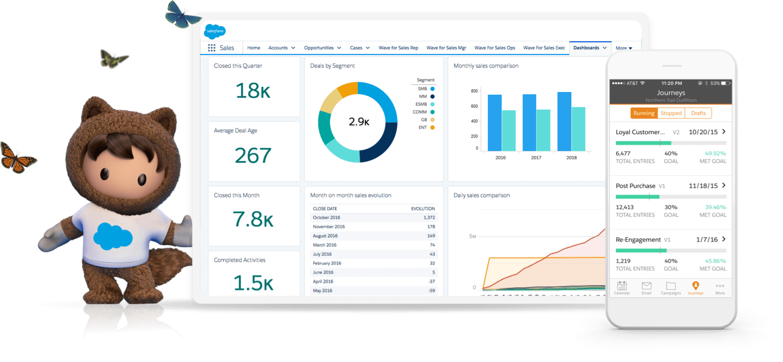Image resolution: width=783 pixels, height=362 pixels.
Task: Open the App Launcher grid icon
Action: coord(211,47)
